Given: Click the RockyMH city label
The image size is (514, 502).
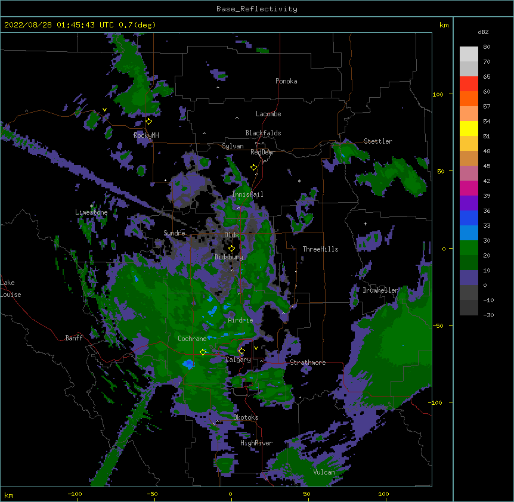Looking at the screenshot, I should [x=146, y=135].
